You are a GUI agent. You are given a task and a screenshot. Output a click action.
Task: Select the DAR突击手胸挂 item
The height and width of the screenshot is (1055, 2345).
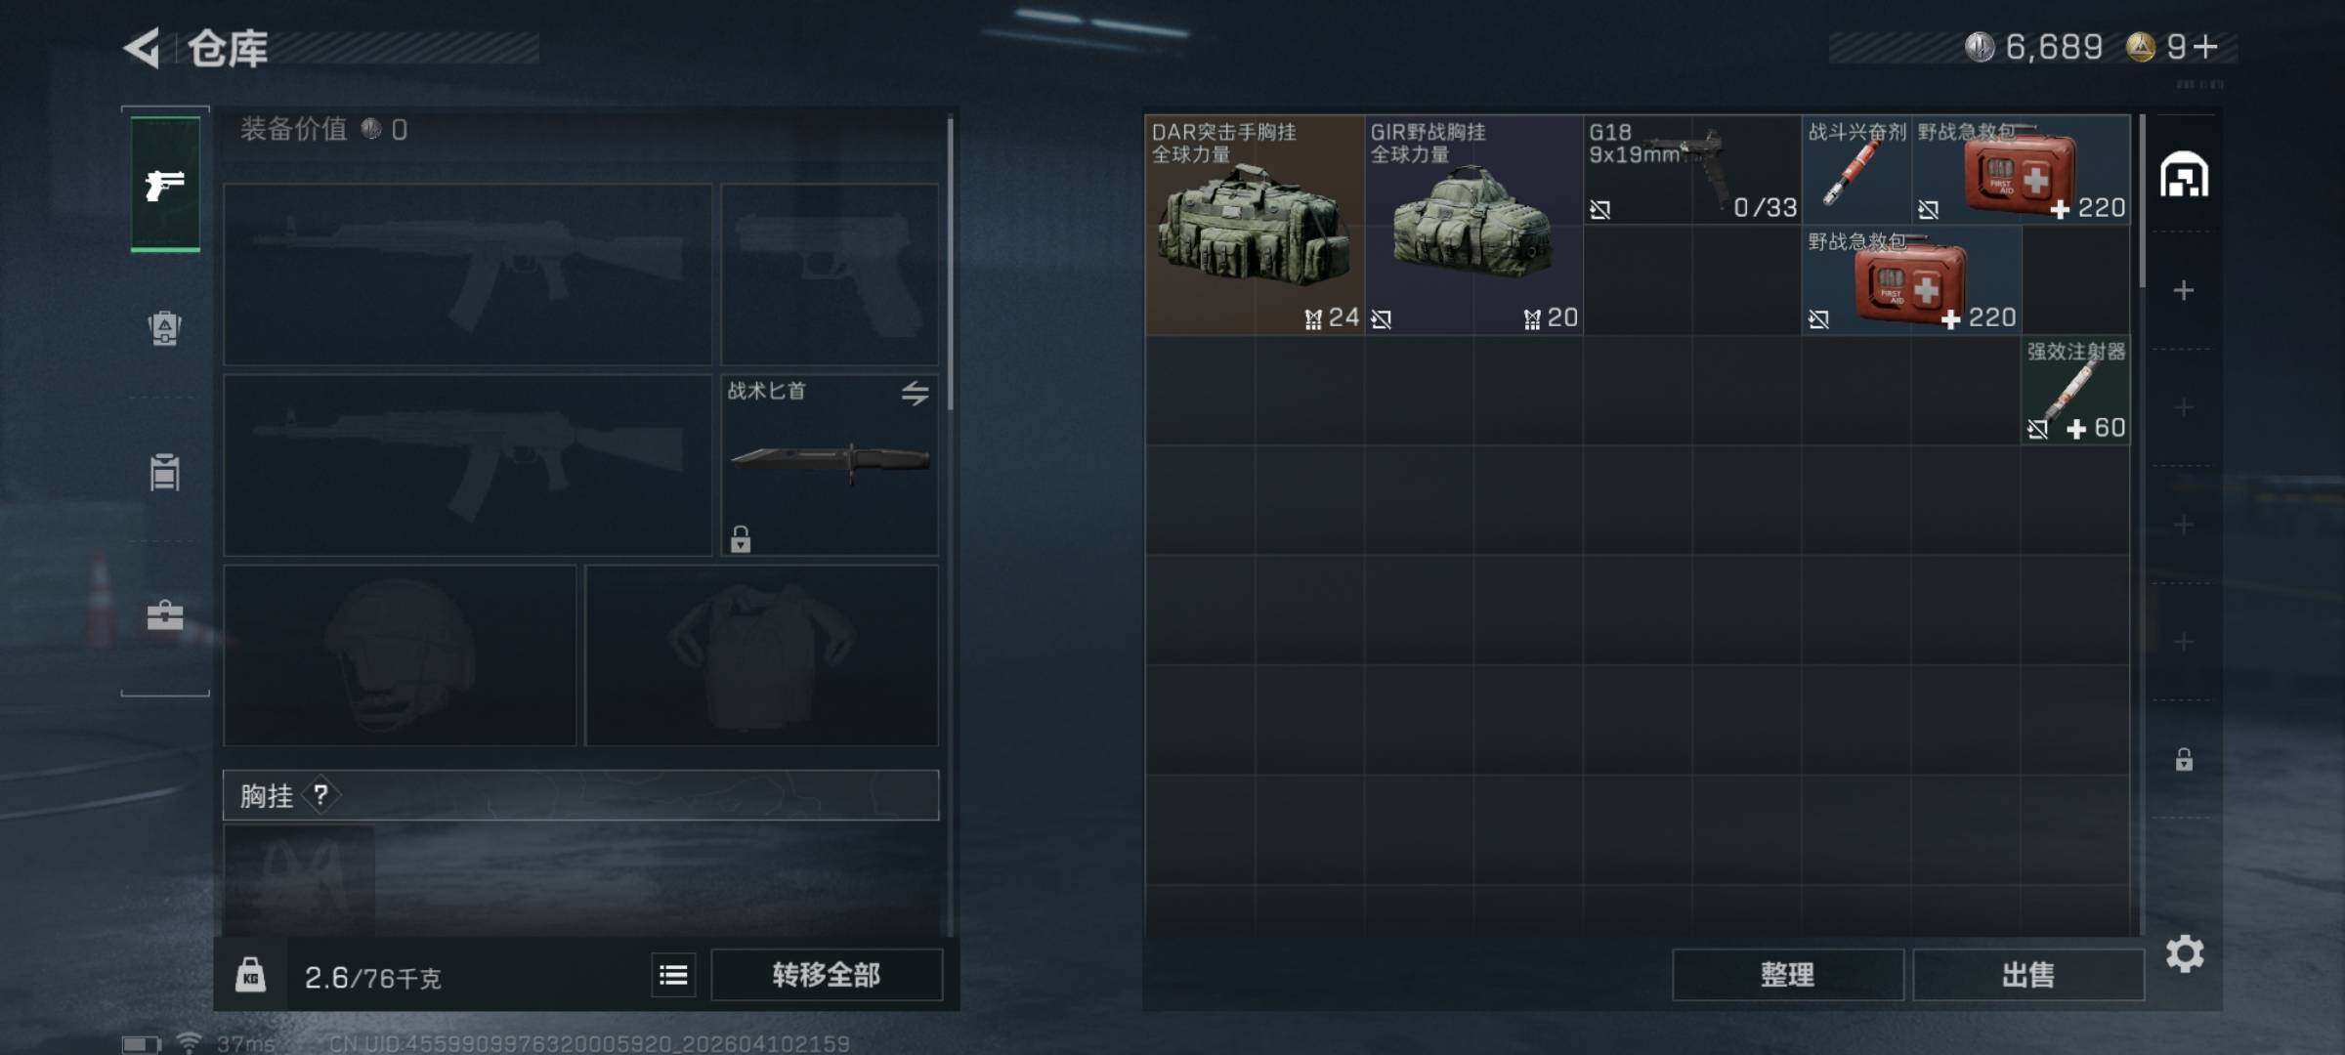point(1255,225)
